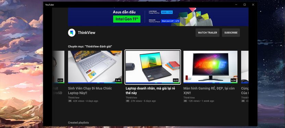Click the 4K badge beside 27K views
This screenshot has height=128, width=285.
(x=127, y=101)
